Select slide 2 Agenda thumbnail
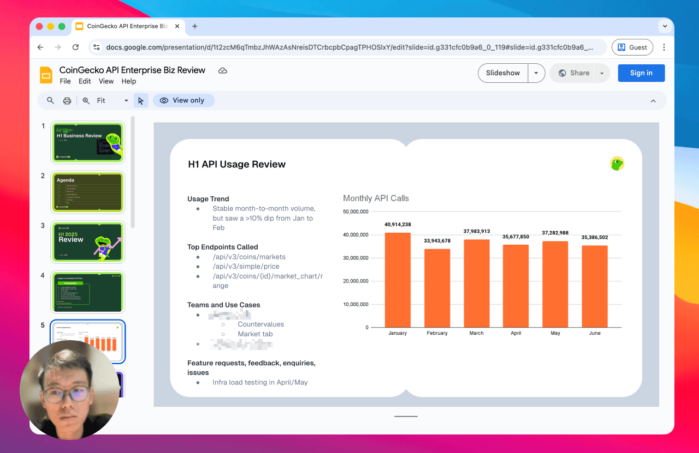 point(87,192)
